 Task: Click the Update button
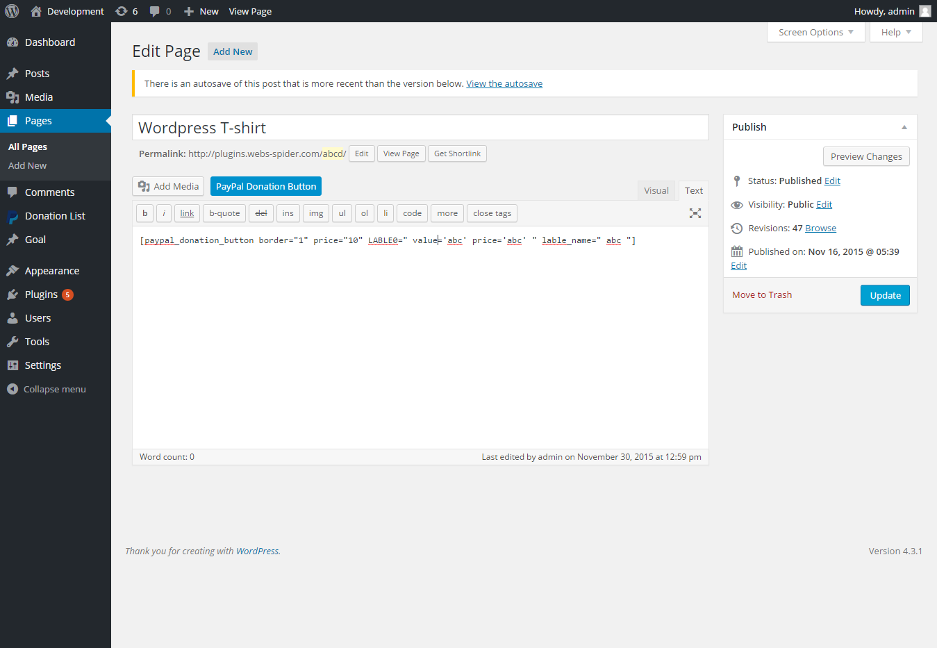click(x=885, y=295)
